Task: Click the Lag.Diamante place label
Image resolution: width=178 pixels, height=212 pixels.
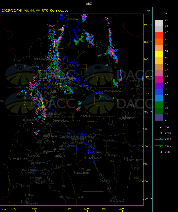Action: click(30, 120)
